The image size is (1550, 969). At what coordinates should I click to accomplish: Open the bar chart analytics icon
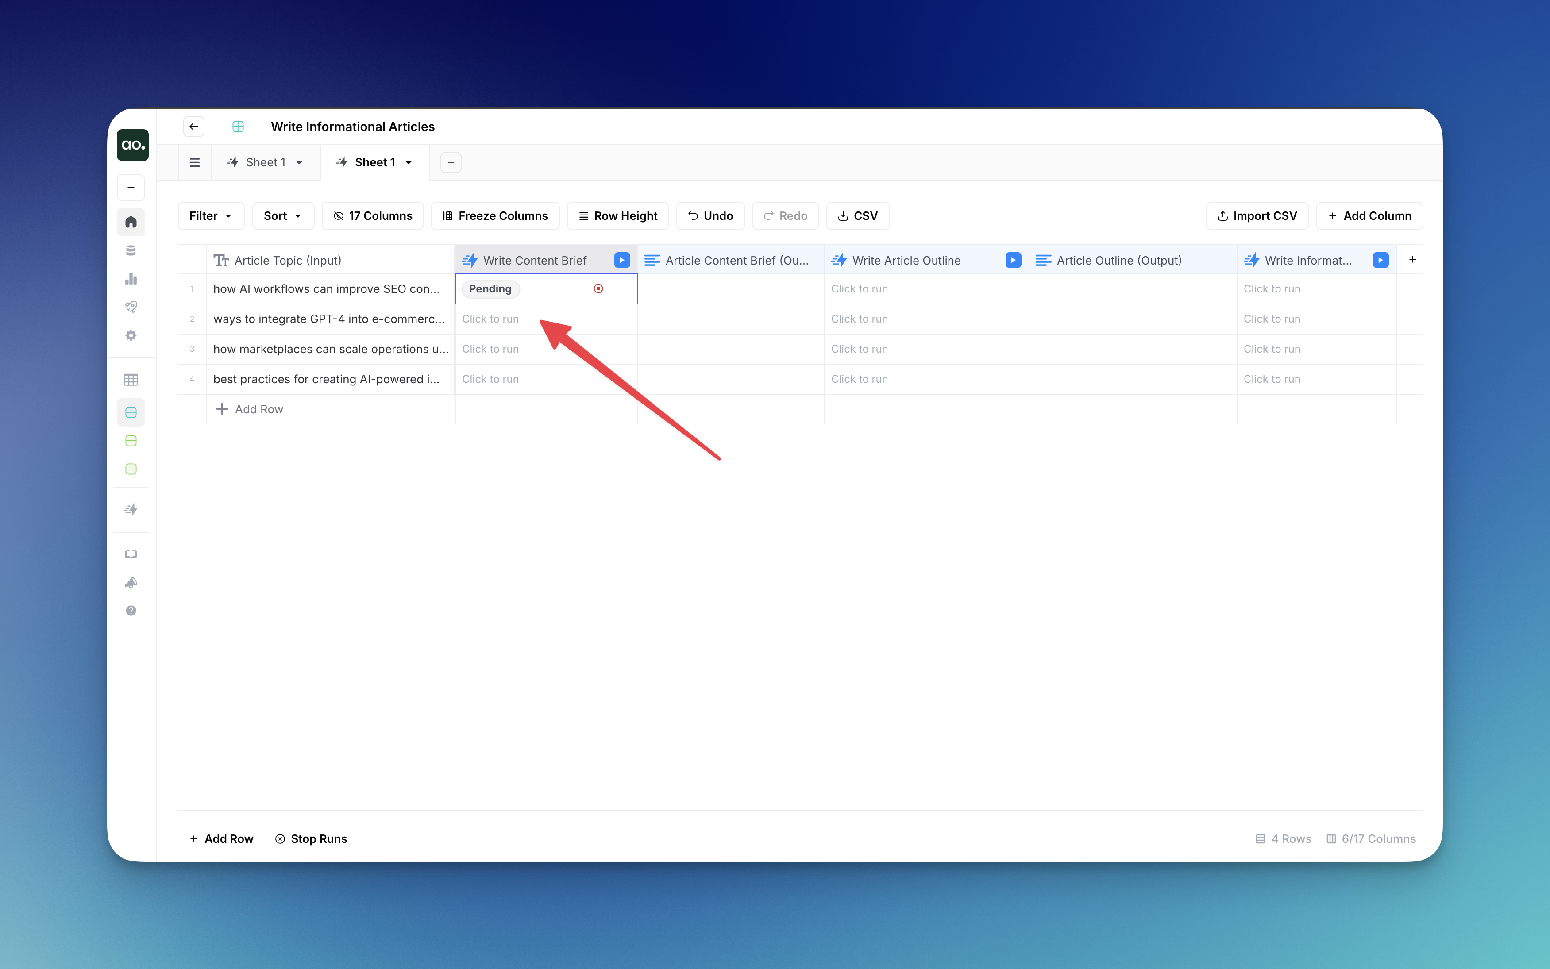pos(131,279)
